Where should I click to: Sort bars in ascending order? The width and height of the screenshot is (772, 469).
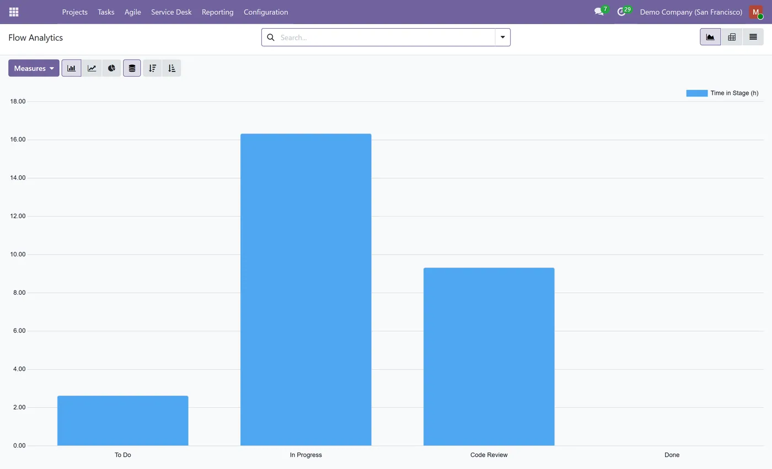pos(171,68)
